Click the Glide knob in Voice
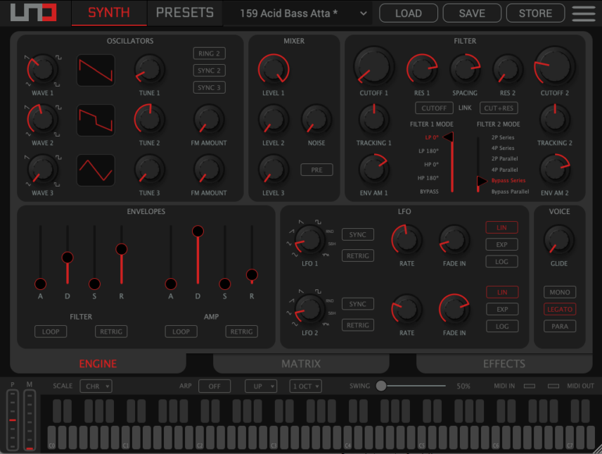602x454 pixels. tap(560, 241)
